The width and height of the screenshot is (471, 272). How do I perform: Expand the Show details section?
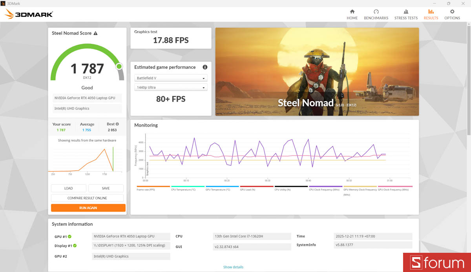tap(233, 267)
